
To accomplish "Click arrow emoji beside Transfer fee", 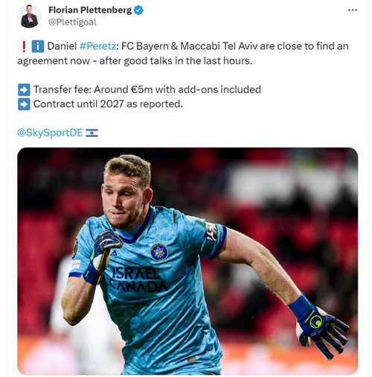I will [x=24, y=89].
